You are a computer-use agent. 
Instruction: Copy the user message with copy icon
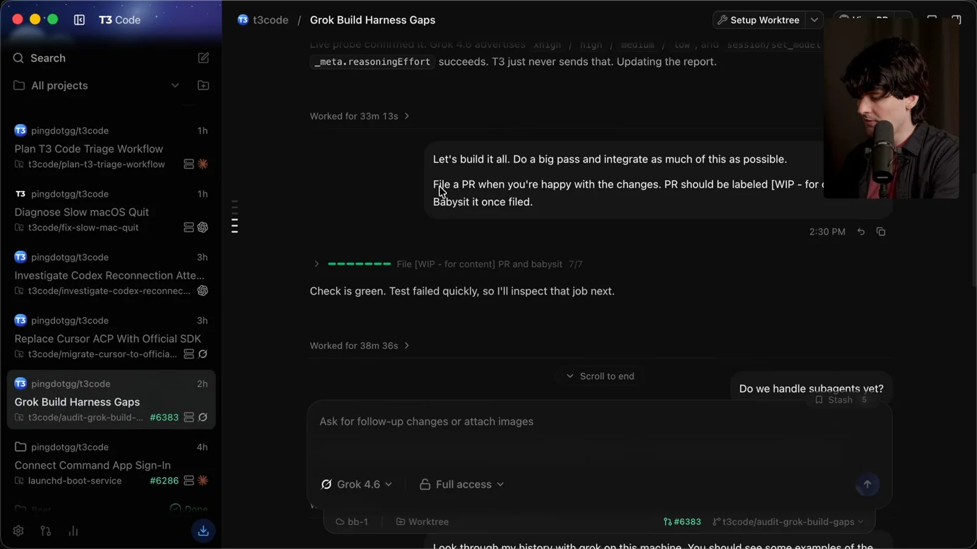click(881, 232)
